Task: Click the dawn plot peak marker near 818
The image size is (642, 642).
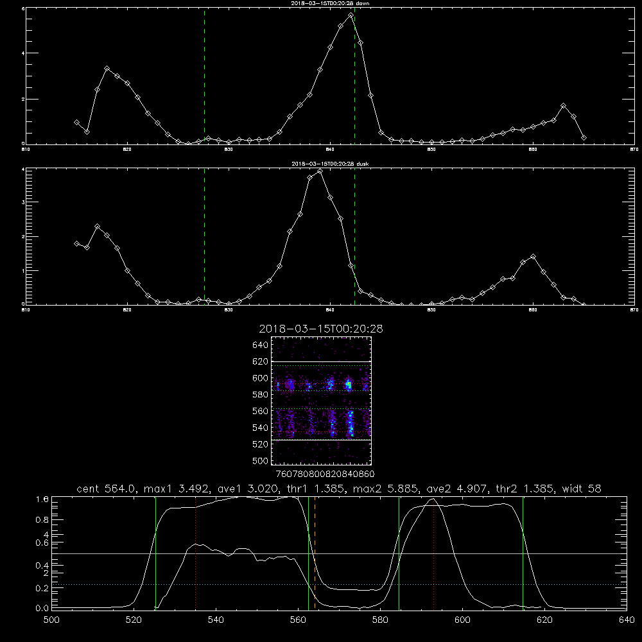Action: (107, 69)
